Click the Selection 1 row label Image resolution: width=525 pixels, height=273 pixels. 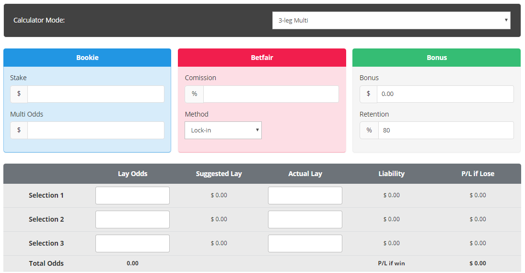click(46, 195)
